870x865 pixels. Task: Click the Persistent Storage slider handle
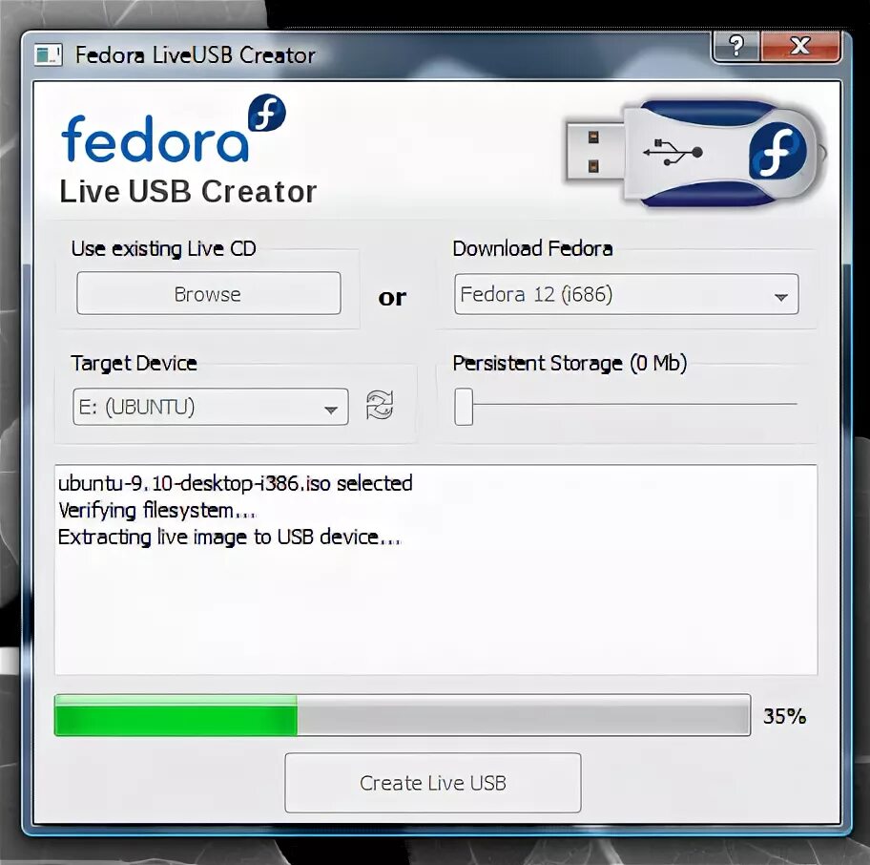click(464, 407)
